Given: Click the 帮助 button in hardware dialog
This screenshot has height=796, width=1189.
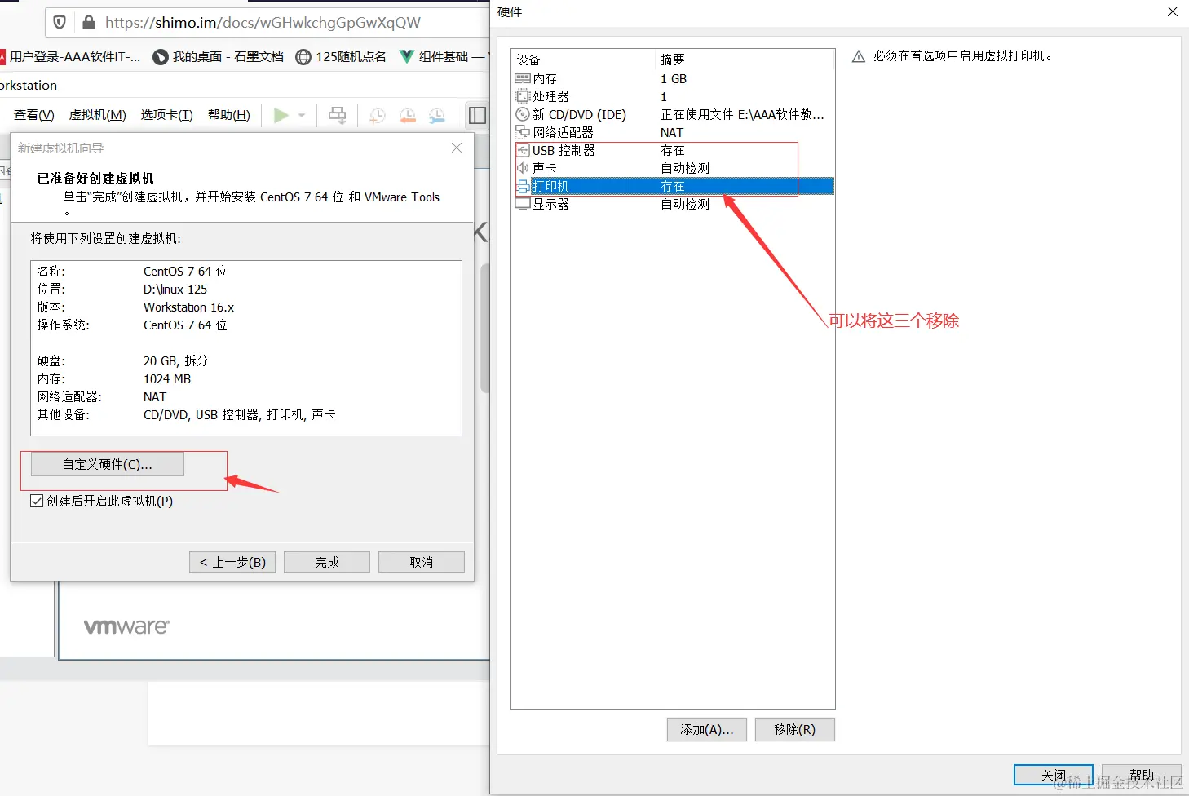Looking at the screenshot, I should (x=1142, y=775).
